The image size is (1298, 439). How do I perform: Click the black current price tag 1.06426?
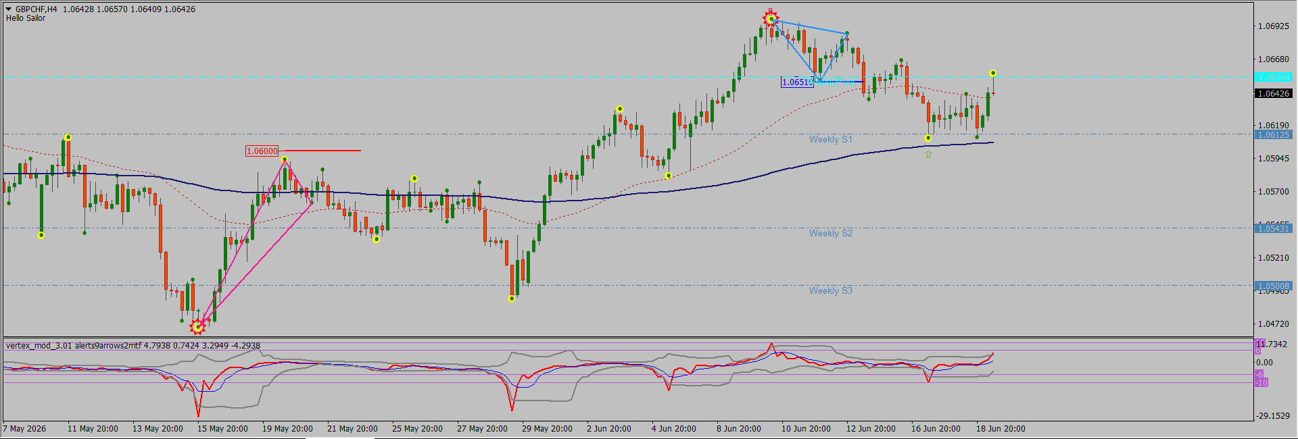point(1274,94)
